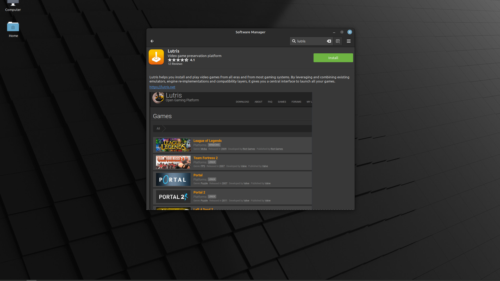
Task: Click the Lutris screenshot preview
Action: [231, 151]
